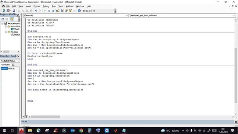The width and height of the screenshot is (238, 134).
Task: Click the Cut toolbar icon
Action: (19, 11)
